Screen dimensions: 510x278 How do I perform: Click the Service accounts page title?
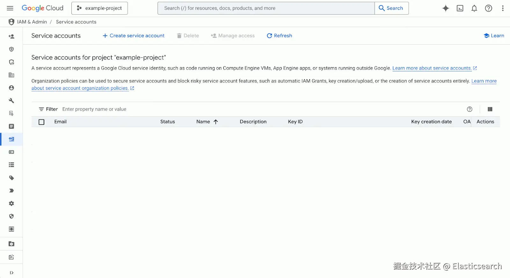click(x=56, y=36)
